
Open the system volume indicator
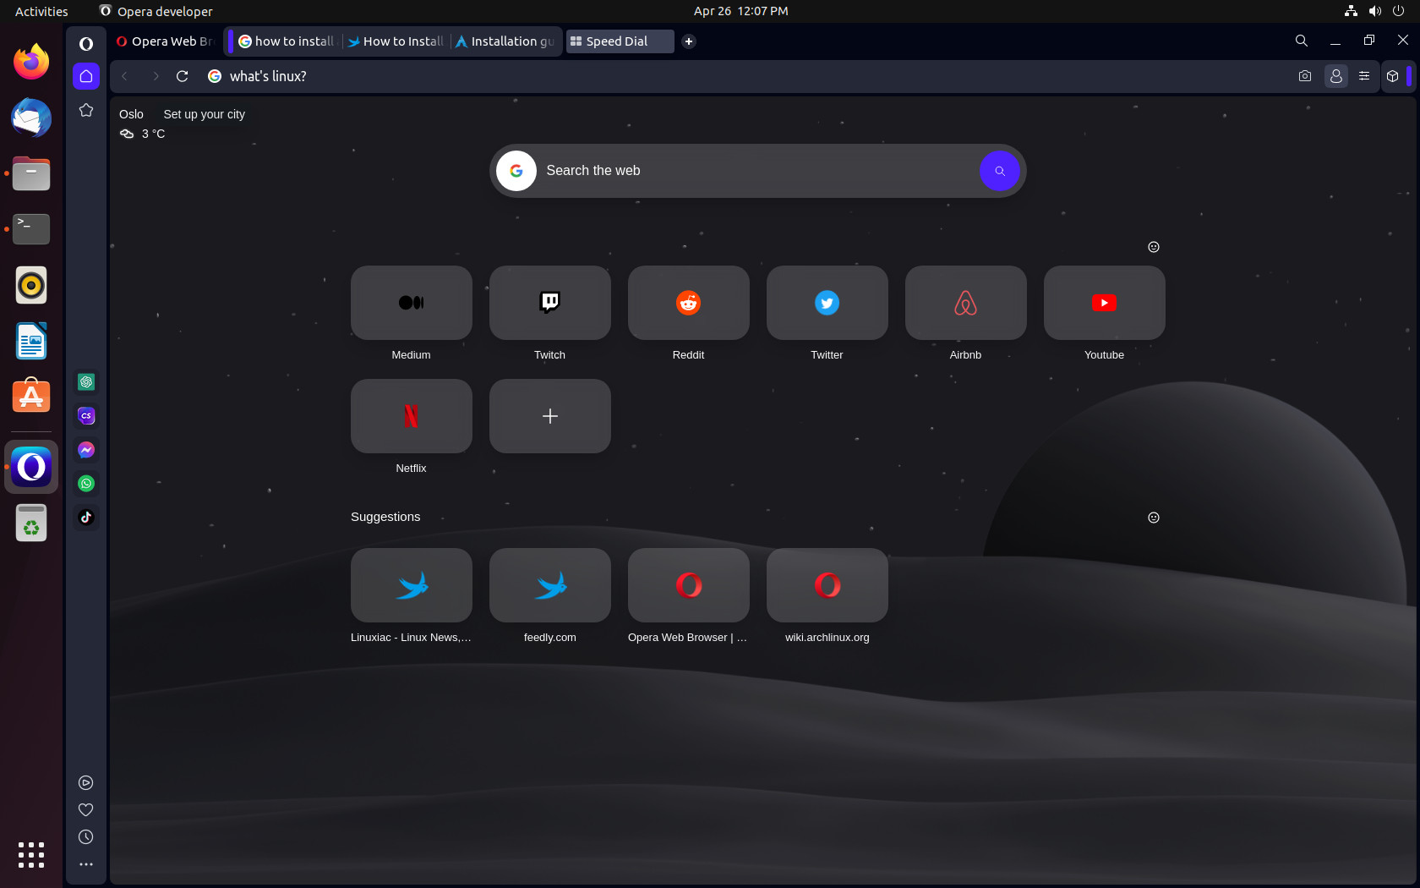(1375, 11)
